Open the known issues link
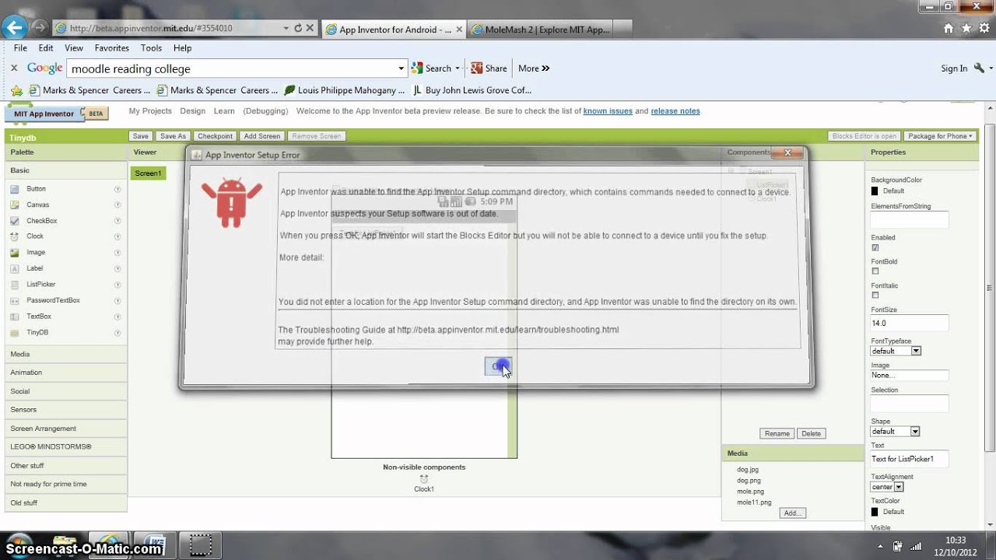The width and height of the screenshot is (996, 560). 608,111
